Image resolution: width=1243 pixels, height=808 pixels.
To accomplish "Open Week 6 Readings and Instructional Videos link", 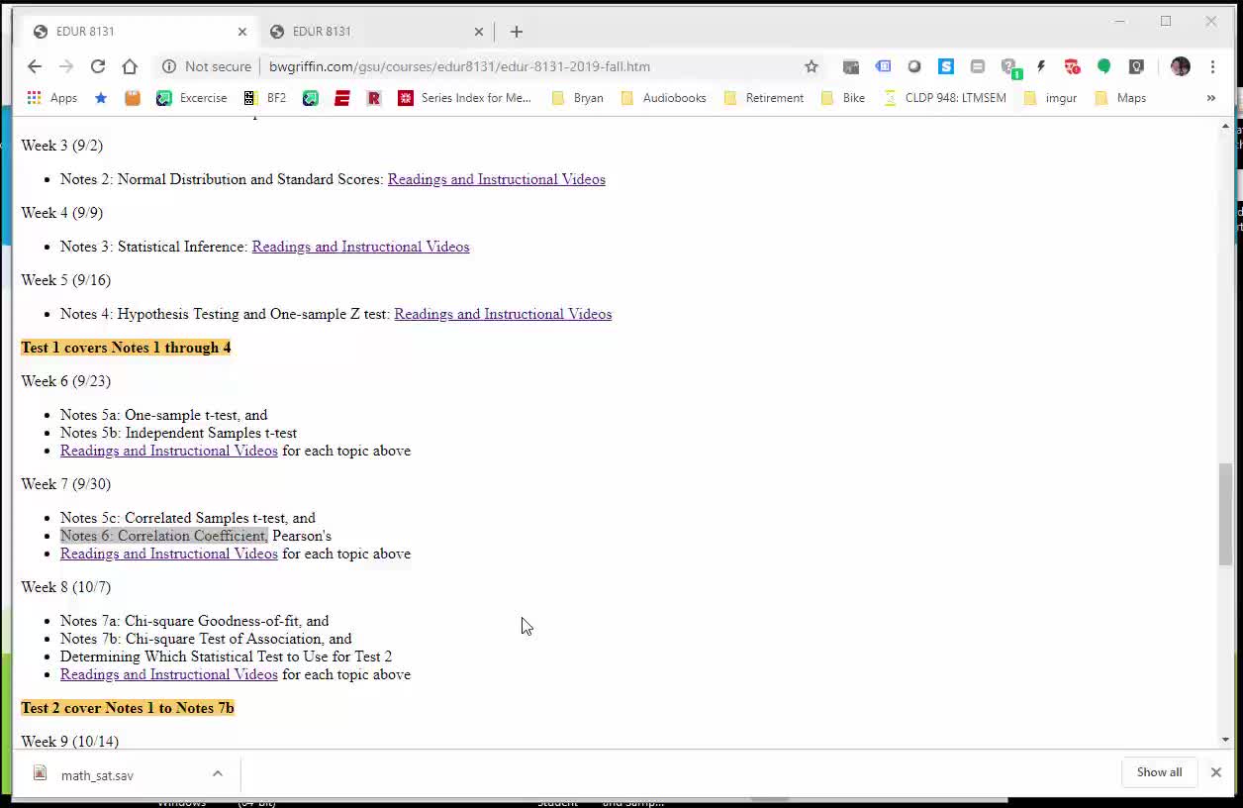I will [x=169, y=451].
